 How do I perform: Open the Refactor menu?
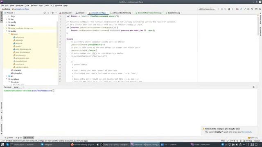click(x=34, y=5)
